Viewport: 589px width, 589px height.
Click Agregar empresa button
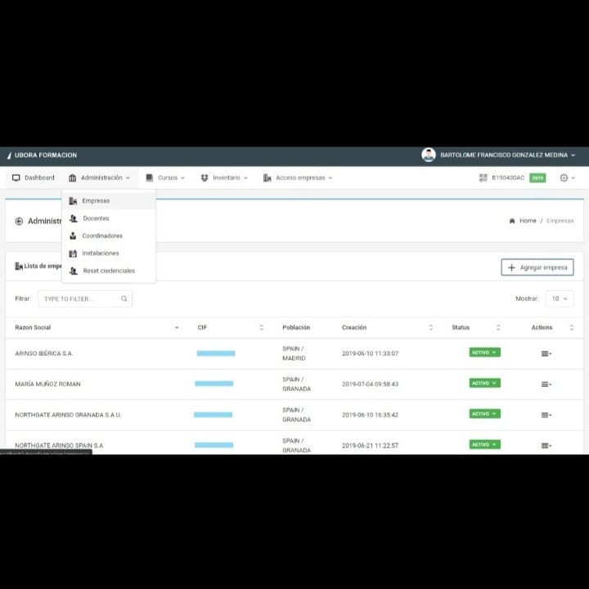(x=537, y=267)
